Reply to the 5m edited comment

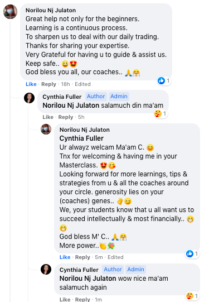[82, 257]
